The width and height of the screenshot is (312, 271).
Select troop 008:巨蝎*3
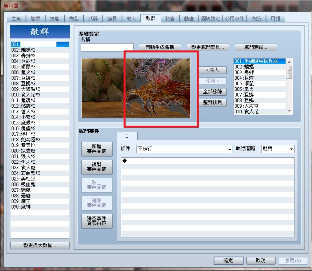click(x=40, y=83)
